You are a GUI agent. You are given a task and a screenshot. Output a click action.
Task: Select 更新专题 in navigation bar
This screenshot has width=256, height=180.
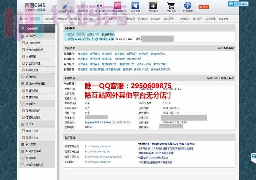point(169,19)
